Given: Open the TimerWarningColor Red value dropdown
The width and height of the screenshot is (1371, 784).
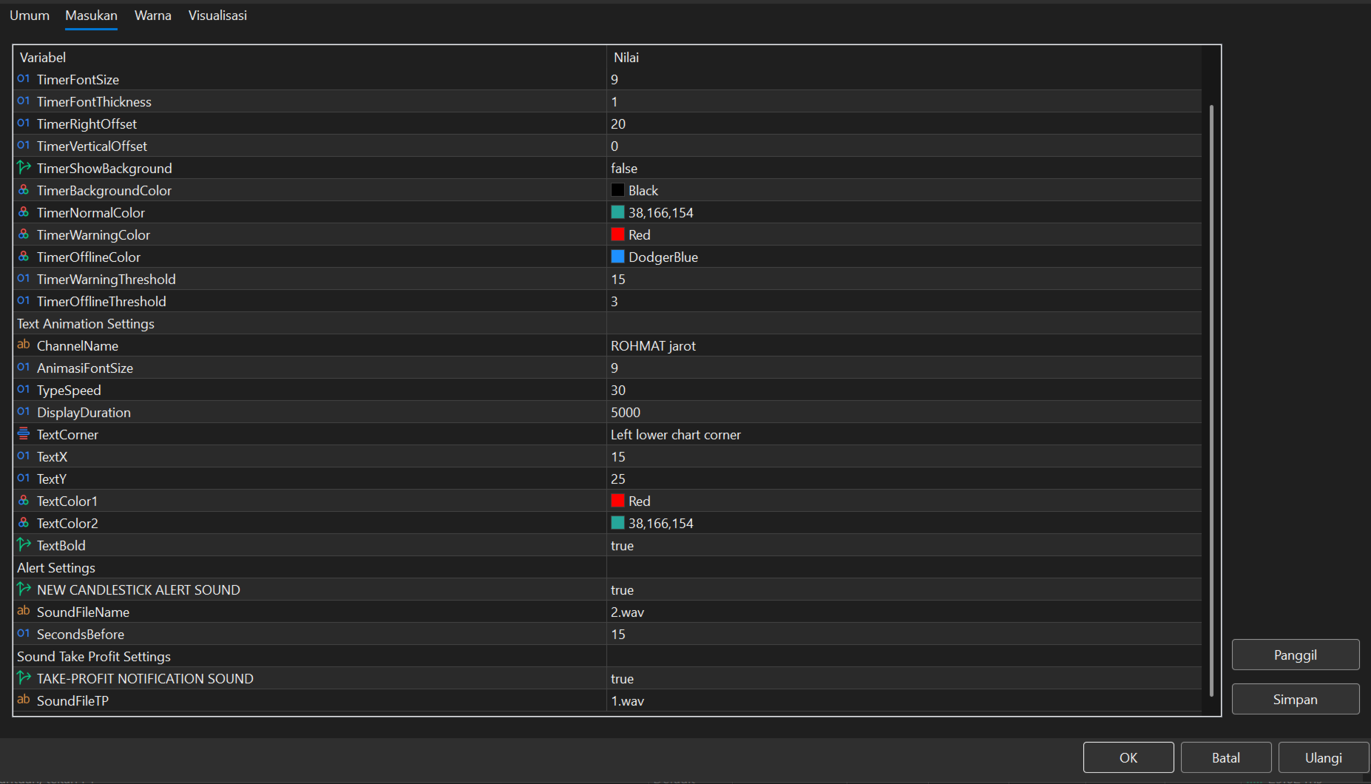Looking at the screenshot, I should pyautogui.click(x=904, y=234).
